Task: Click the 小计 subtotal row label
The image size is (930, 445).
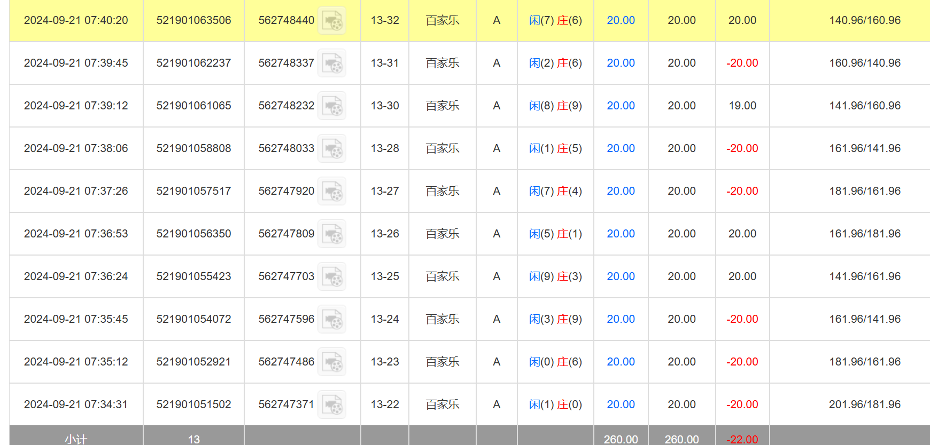Action: [x=76, y=439]
